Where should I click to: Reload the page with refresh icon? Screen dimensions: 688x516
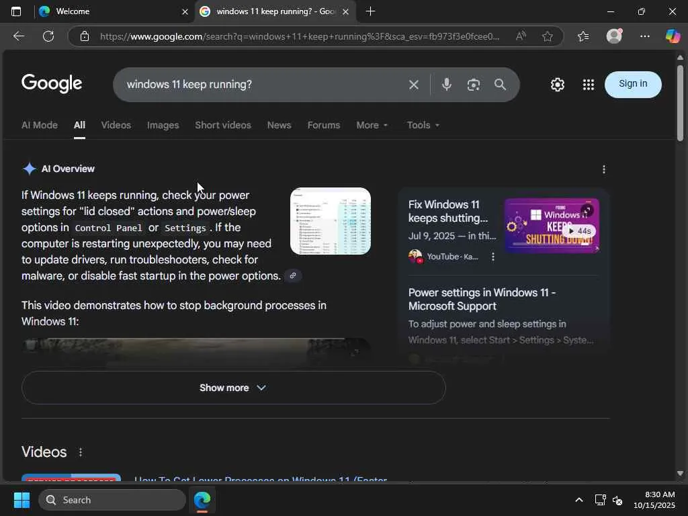coord(48,36)
